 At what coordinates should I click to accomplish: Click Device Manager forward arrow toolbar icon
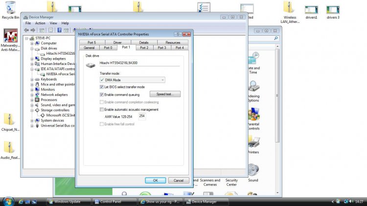(33, 30)
